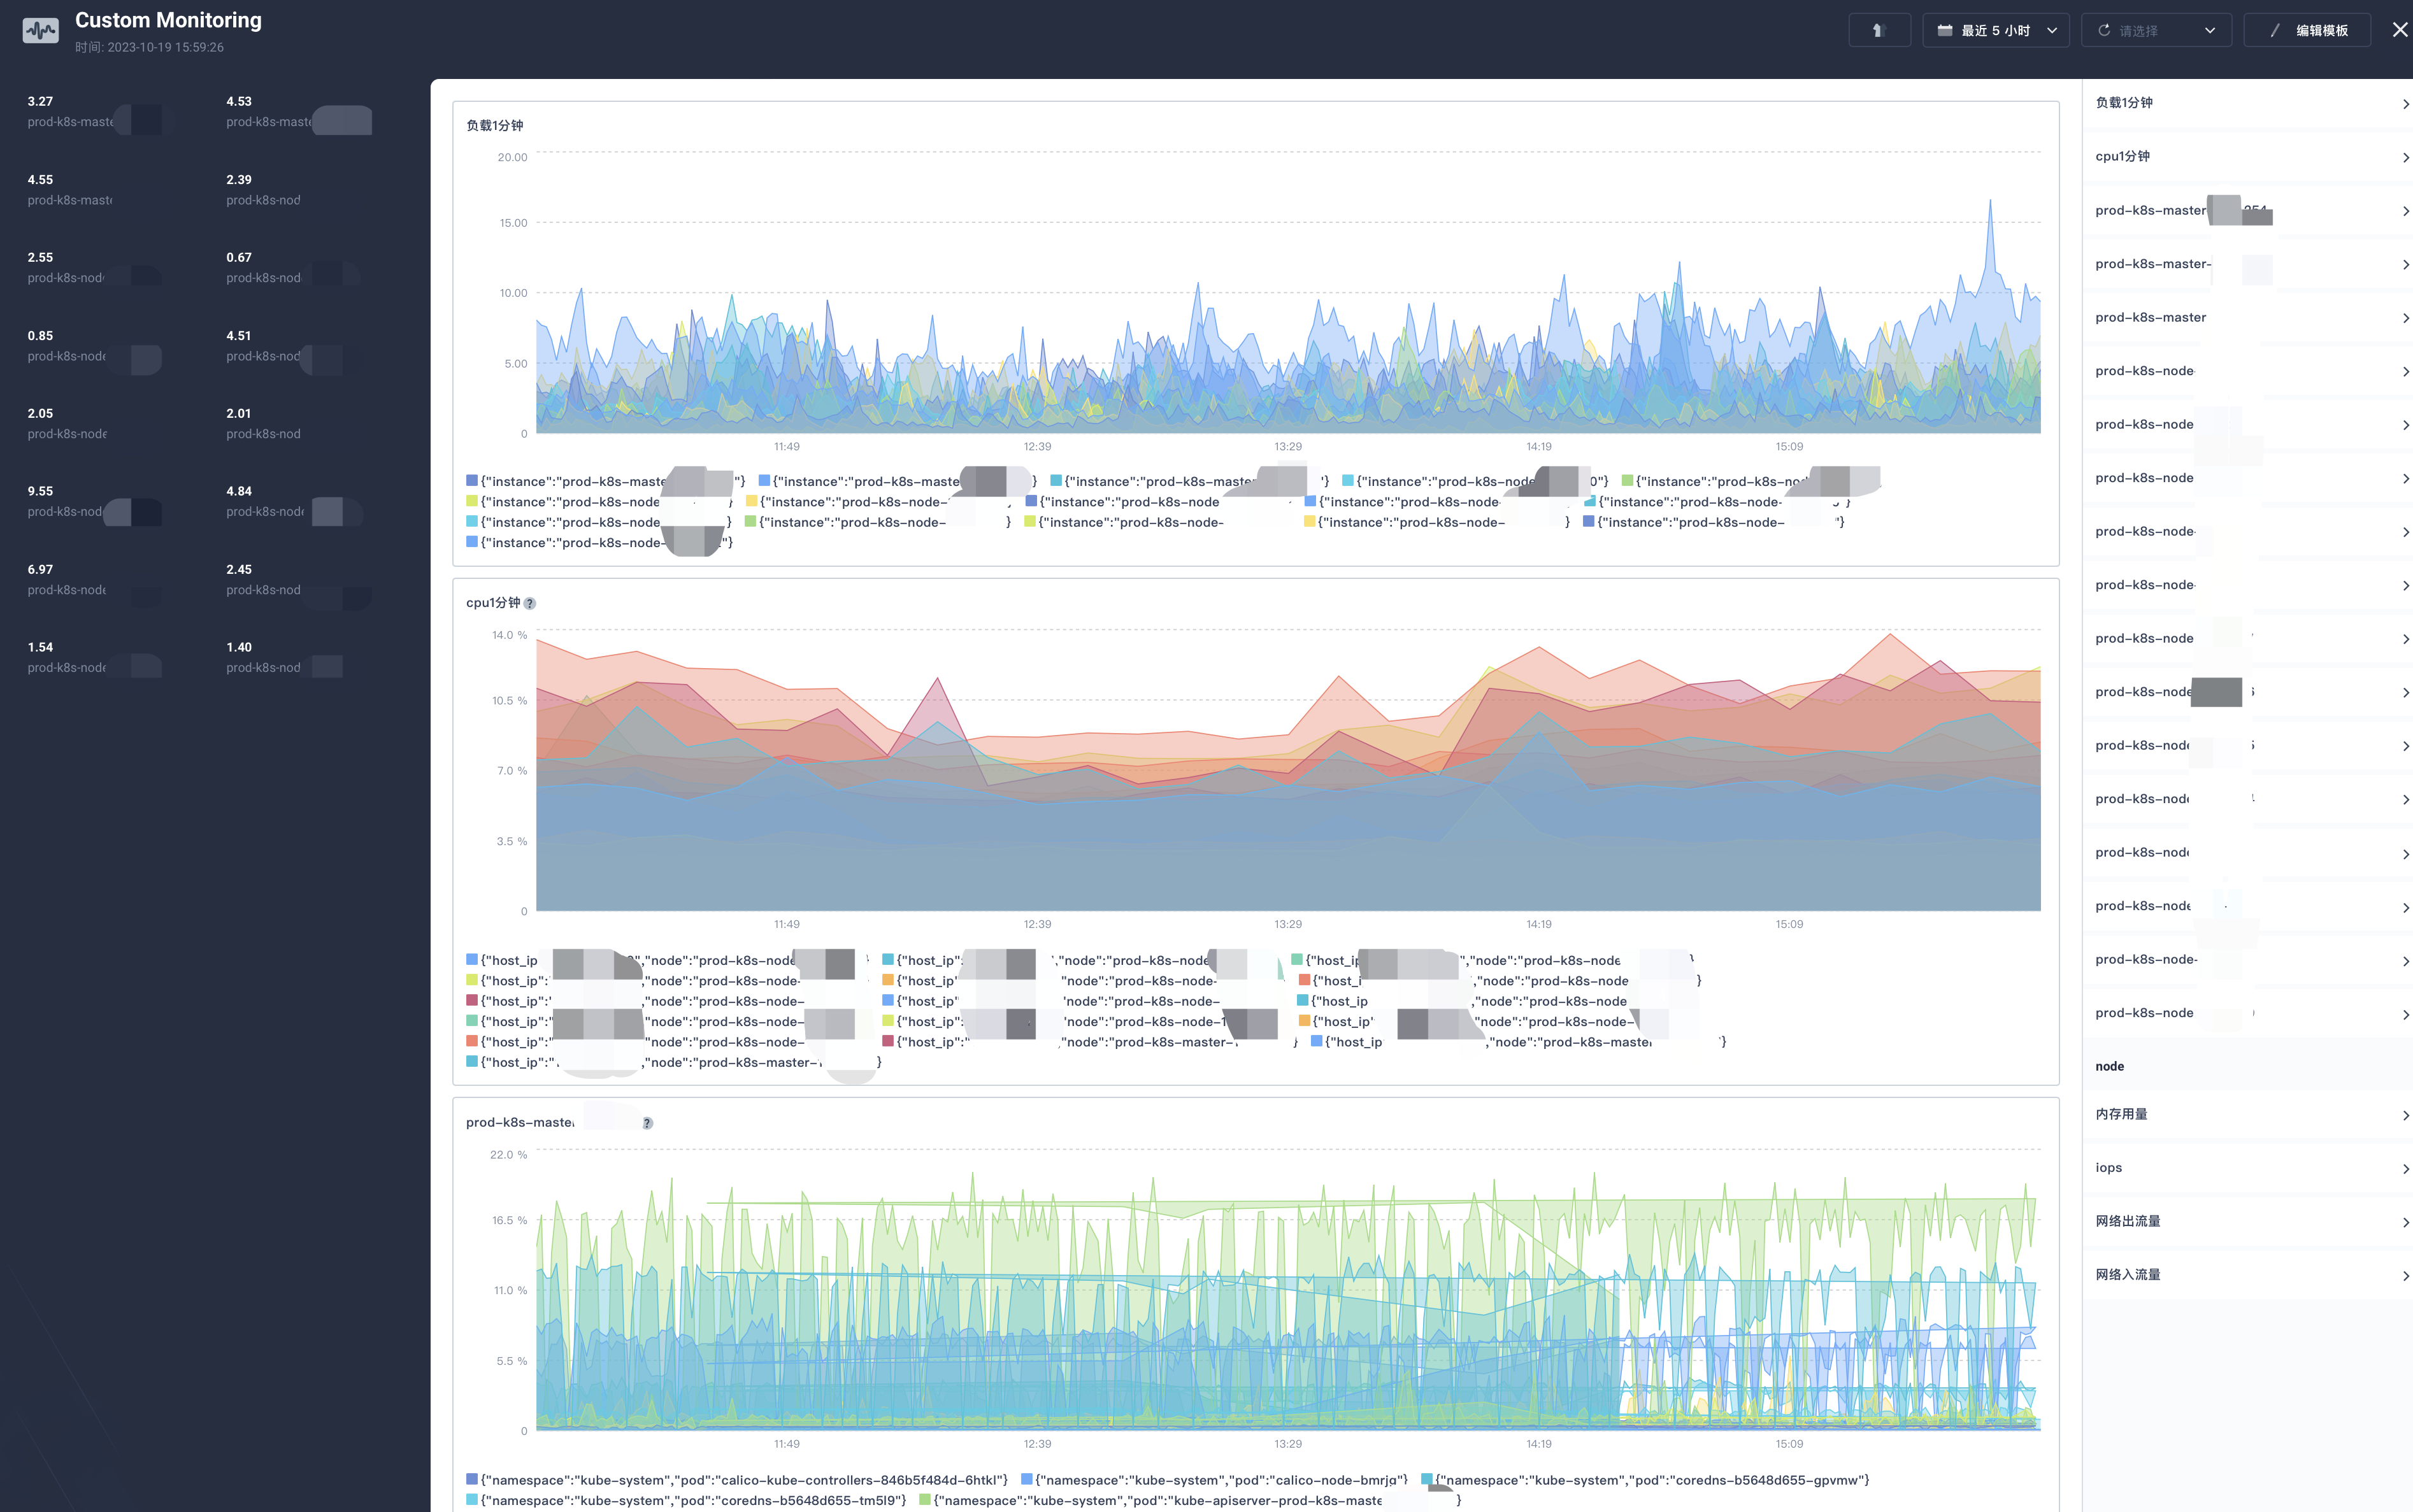The image size is (2413, 1512).
Task: Click the refresh icon in interval selector
Action: coord(2104,30)
